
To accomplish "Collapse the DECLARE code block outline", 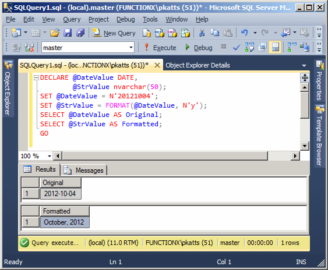I will (x=36, y=78).
